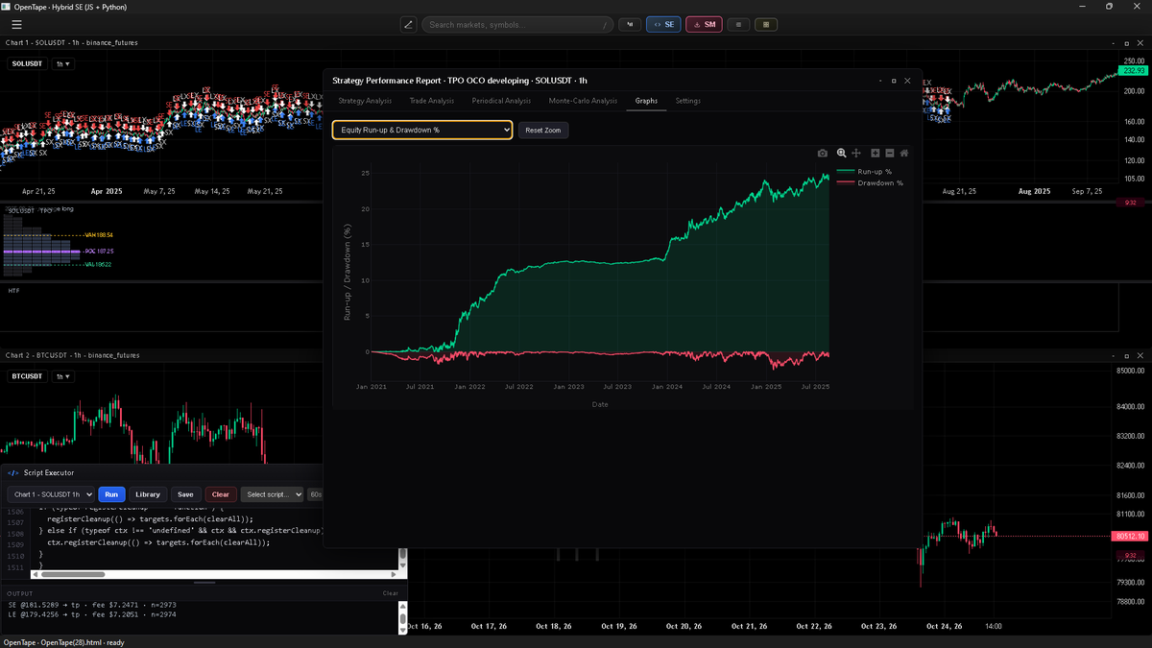The width and height of the screenshot is (1152, 648).
Task: Click the Search markets, symbols field
Action: coord(517,24)
